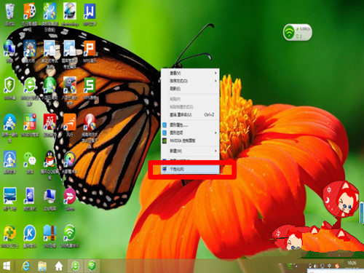Click the red fox desktop mascot

click(x=341, y=199)
